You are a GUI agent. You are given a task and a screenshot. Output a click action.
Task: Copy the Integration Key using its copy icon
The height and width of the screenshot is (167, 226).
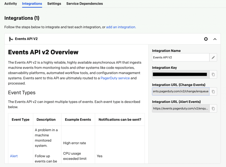(213, 74)
